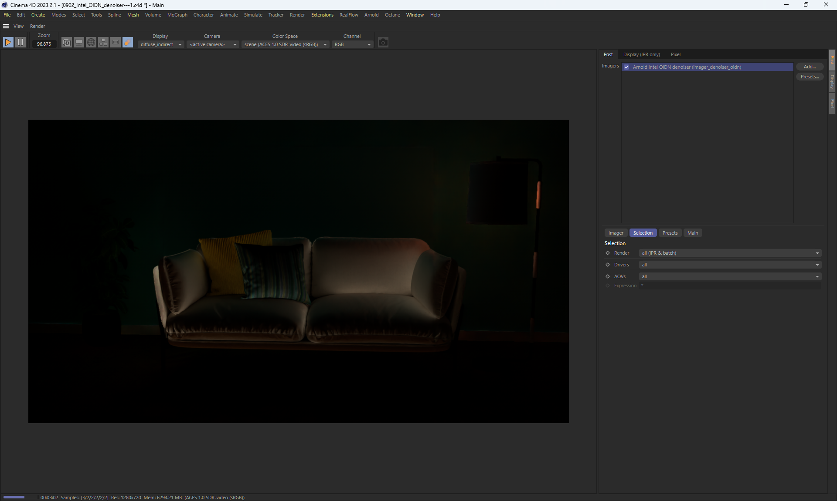
Task: Open the hamburger menu next to View
Action: (6, 26)
